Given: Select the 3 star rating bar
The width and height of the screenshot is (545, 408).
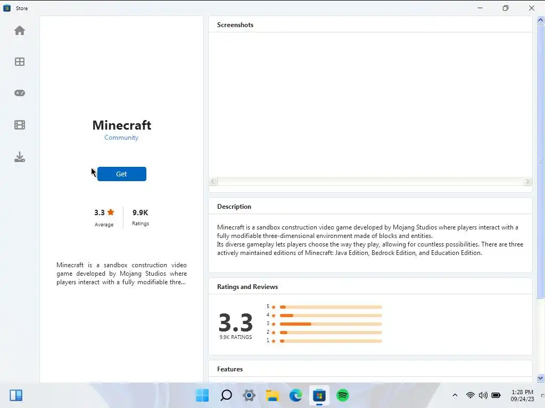Looking at the screenshot, I should click(331, 324).
